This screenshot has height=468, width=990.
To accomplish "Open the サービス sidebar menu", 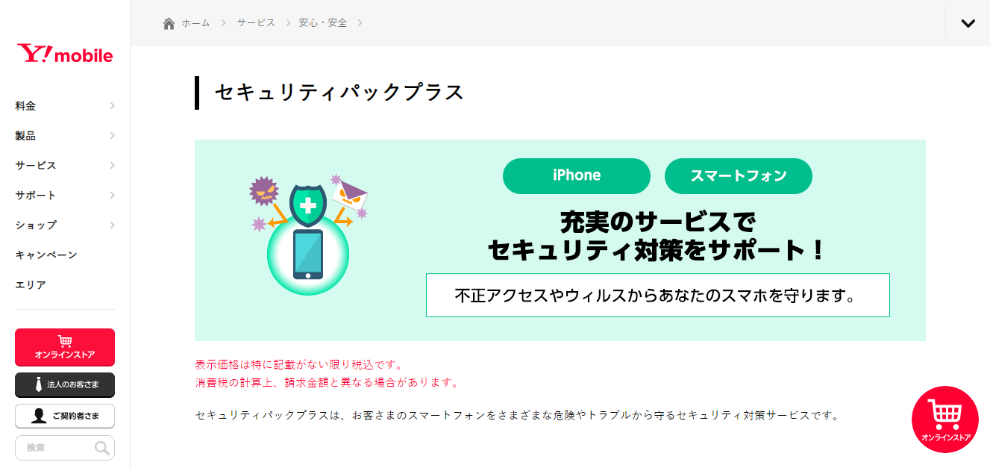I will pyautogui.click(x=65, y=166).
